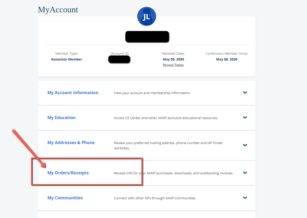307x218 pixels.
Task: Open the My Communities section heading
Action: (x=65, y=198)
